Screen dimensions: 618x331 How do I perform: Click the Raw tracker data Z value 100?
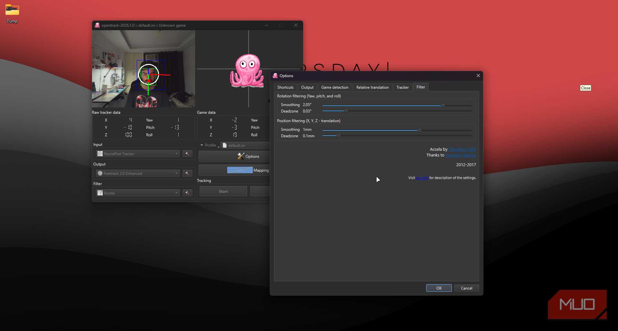pos(128,135)
